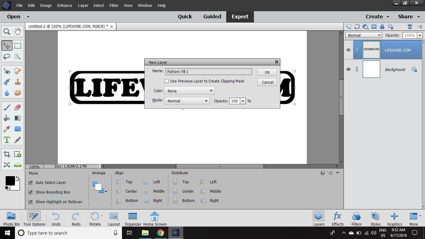Image resolution: width=425 pixels, height=239 pixels.
Task: Toggle Auto Select Layer checkbox
Action: pyautogui.click(x=30, y=183)
